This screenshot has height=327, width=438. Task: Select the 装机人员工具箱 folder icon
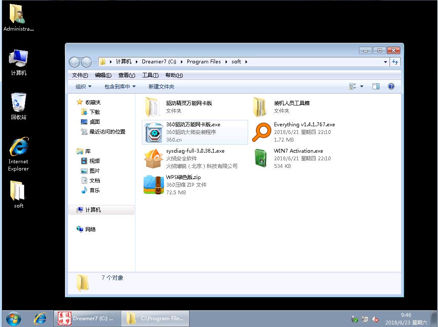(x=260, y=107)
